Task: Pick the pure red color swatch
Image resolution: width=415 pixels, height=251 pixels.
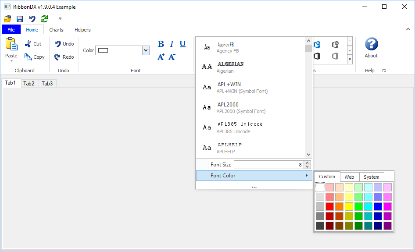Action: (x=329, y=206)
